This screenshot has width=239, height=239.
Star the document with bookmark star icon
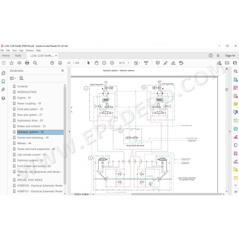(12, 63)
